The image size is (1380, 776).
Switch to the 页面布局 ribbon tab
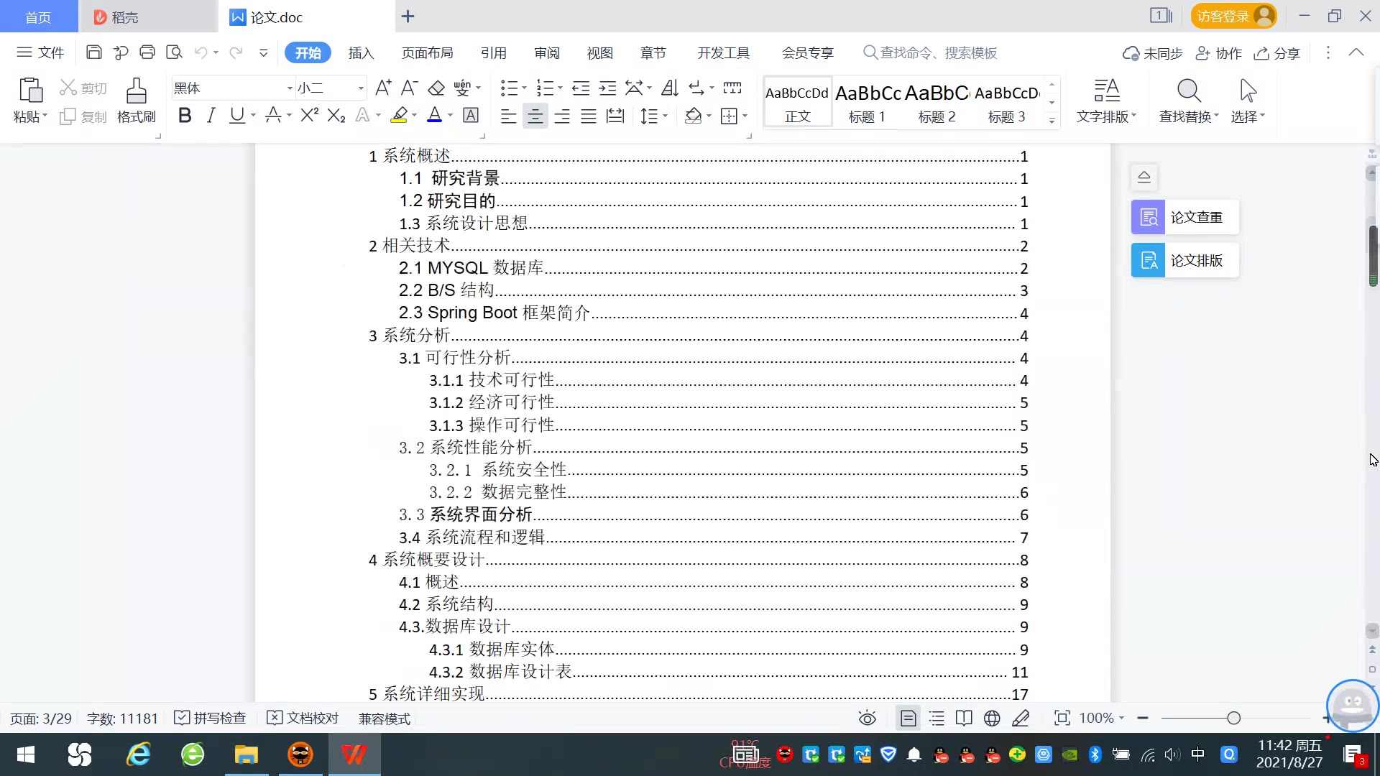(427, 52)
